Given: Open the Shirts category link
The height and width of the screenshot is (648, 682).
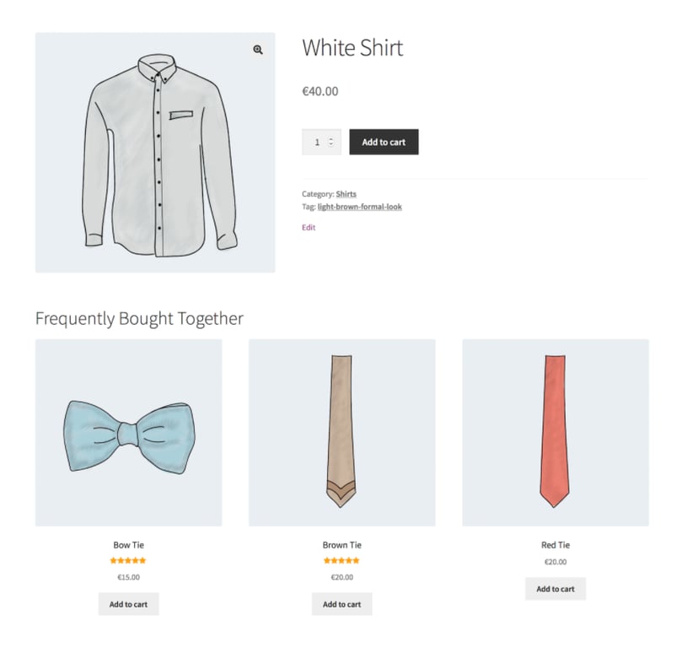Looking at the screenshot, I should (346, 193).
